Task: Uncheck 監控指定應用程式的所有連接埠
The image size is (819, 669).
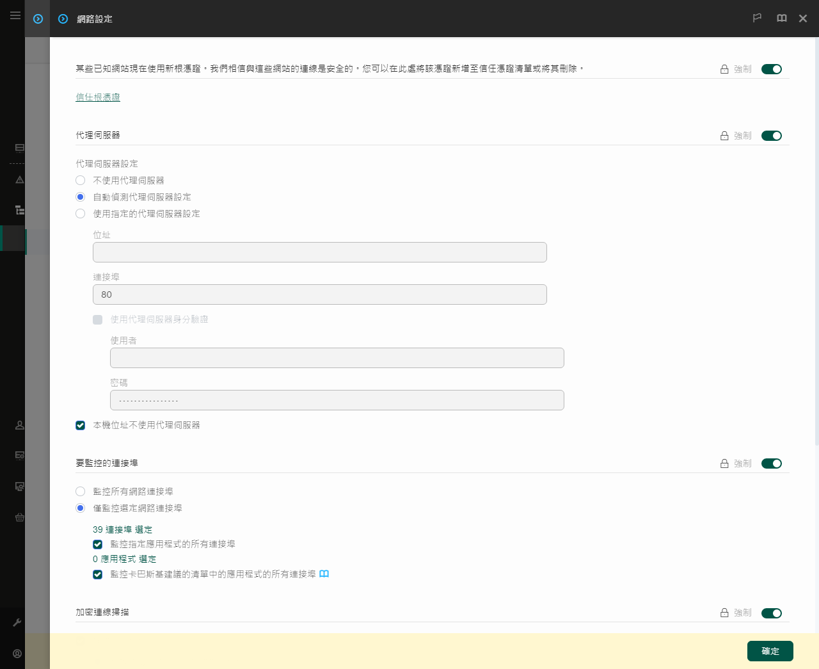Action: point(97,544)
